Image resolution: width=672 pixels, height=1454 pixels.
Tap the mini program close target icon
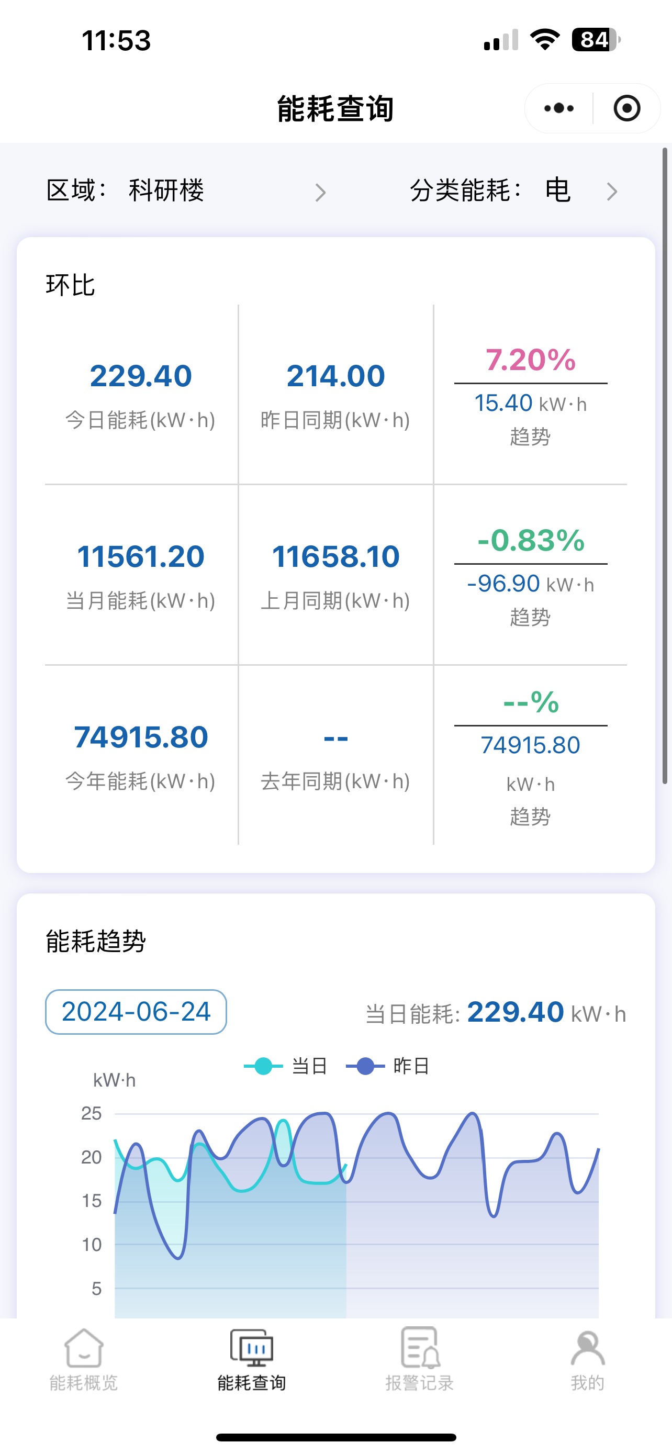tap(626, 108)
